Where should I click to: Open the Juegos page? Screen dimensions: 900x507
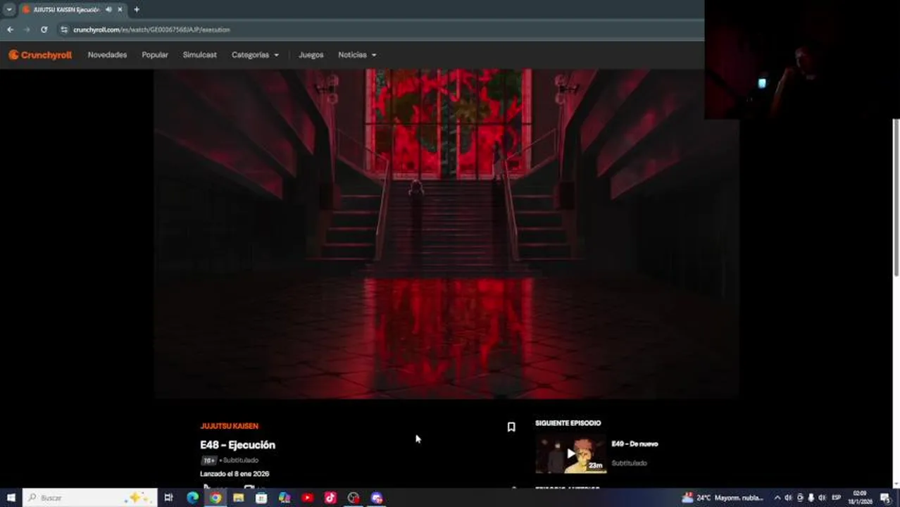pyautogui.click(x=311, y=55)
